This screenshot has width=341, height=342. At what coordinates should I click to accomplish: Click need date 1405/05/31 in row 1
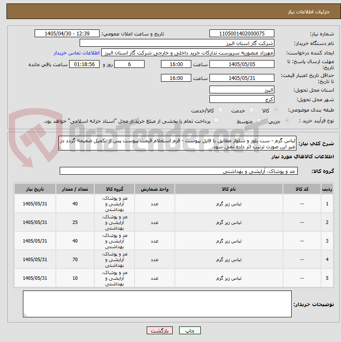35,204
